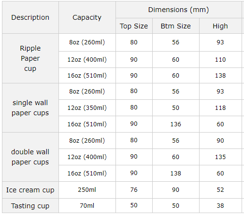Click the 12oz (350ml) capacity cell
The width and height of the screenshot is (244, 215).
point(87,107)
